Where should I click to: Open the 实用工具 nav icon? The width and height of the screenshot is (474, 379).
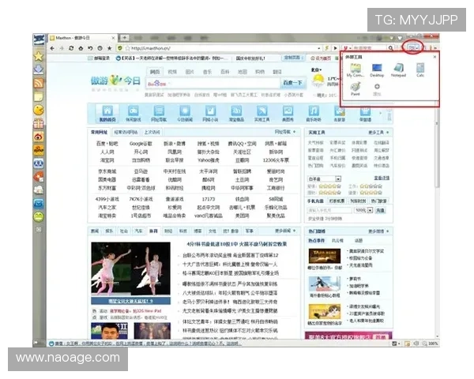point(261,114)
